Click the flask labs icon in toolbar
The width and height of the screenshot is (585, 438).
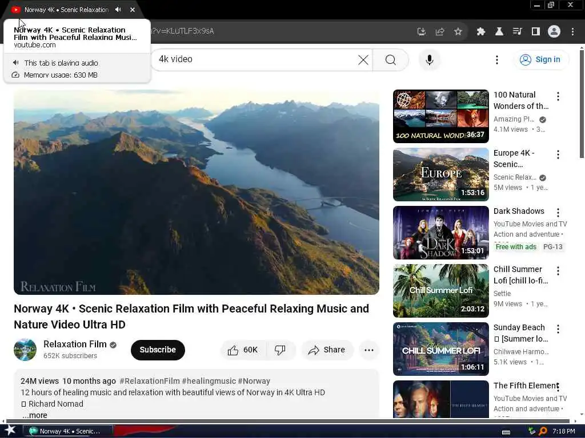[x=499, y=32]
